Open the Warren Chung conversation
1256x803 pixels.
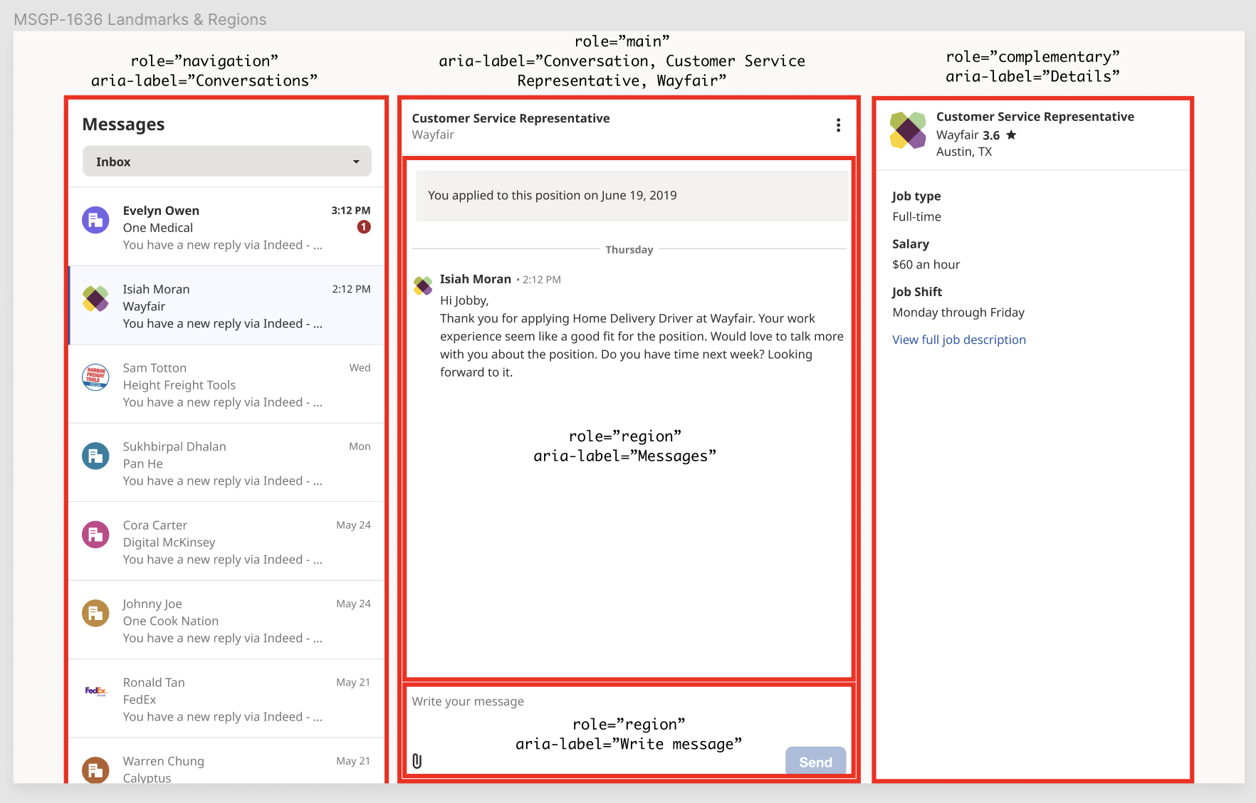227,761
